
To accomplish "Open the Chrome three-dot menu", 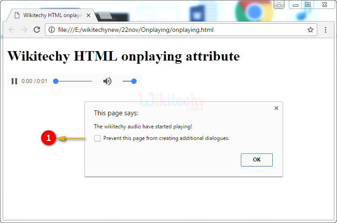I will coord(326,30).
